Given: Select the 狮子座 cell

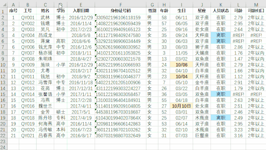Looking at the screenshot, I should click(202, 47).
